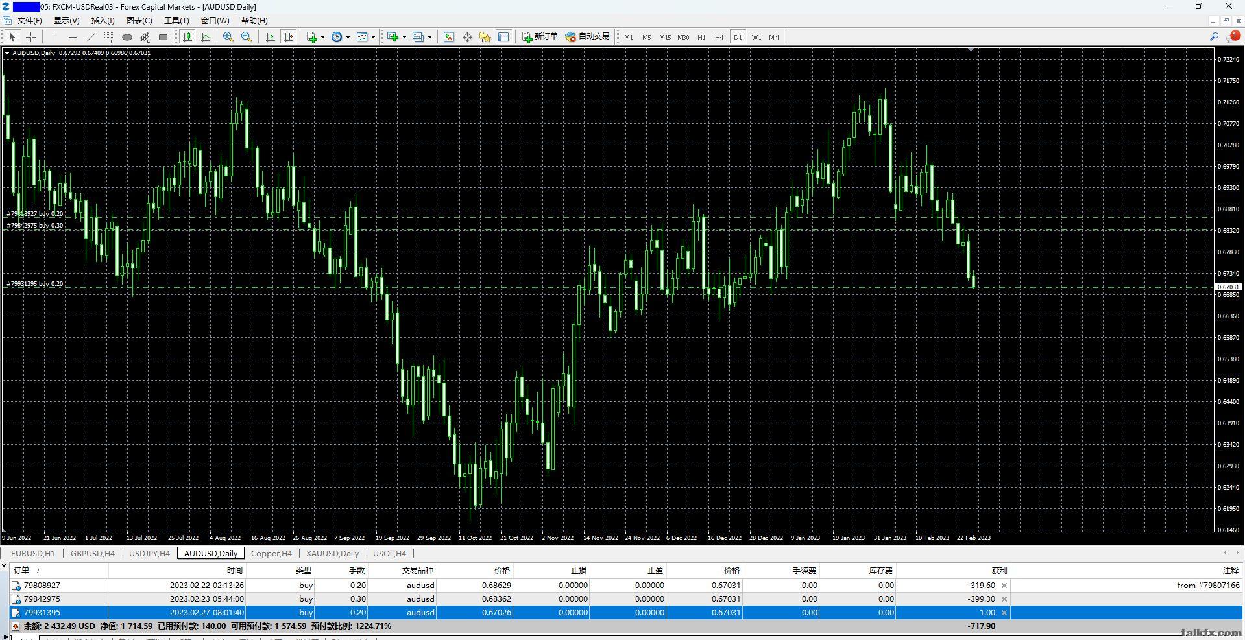Select the Trendline drawing tool

tap(91, 37)
